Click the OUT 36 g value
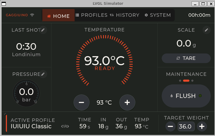Screen dimensions: 215x136 [x=121, y=126]
